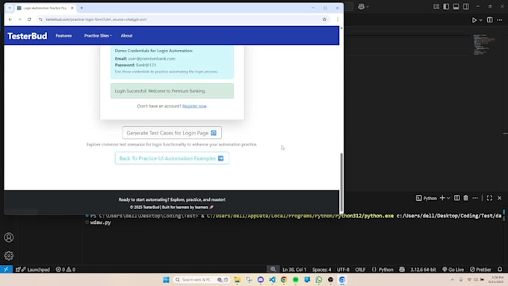508x286 pixels.
Task: Click the VS Code minimap
Action: pos(483,45)
